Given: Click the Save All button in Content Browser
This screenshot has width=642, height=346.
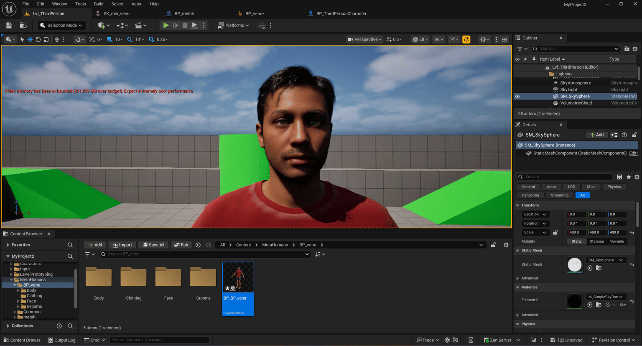Looking at the screenshot, I should (x=153, y=245).
